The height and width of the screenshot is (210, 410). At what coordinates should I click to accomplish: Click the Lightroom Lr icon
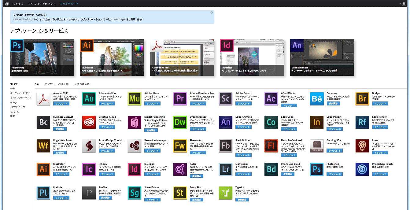pos(226,169)
